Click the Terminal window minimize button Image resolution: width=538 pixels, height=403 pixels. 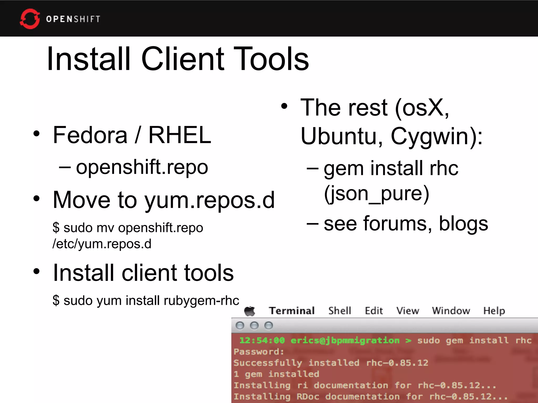(x=254, y=326)
